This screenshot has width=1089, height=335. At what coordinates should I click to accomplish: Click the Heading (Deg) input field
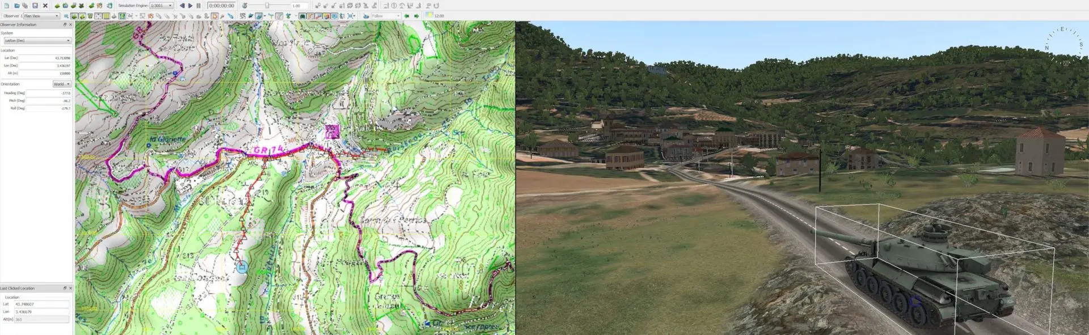pyautogui.click(x=49, y=93)
